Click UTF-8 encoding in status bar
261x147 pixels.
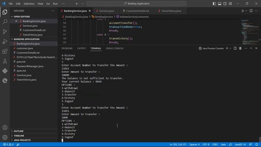click(206, 145)
